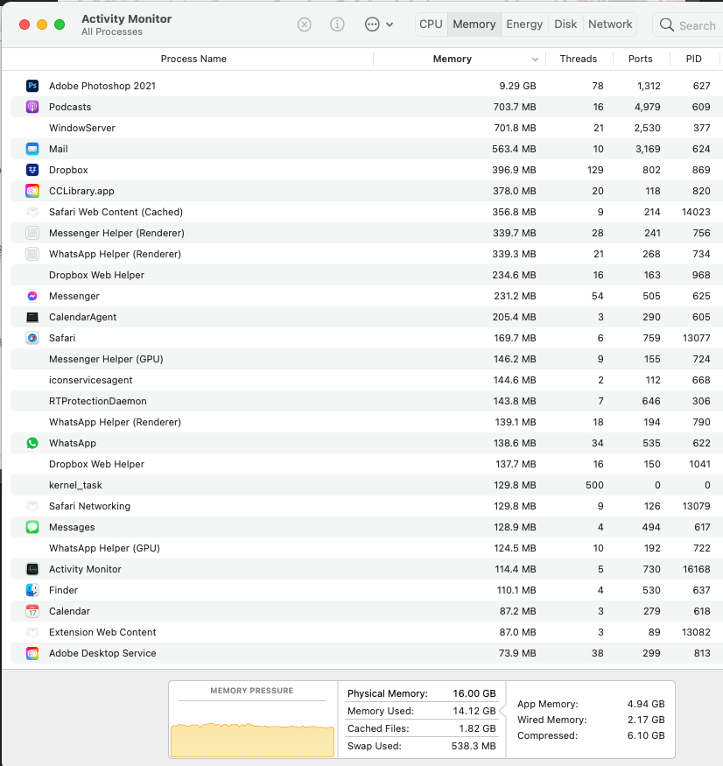Select the WhatsApp green icon
The height and width of the screenshot is (766, 723).
[x=32, y=443]
